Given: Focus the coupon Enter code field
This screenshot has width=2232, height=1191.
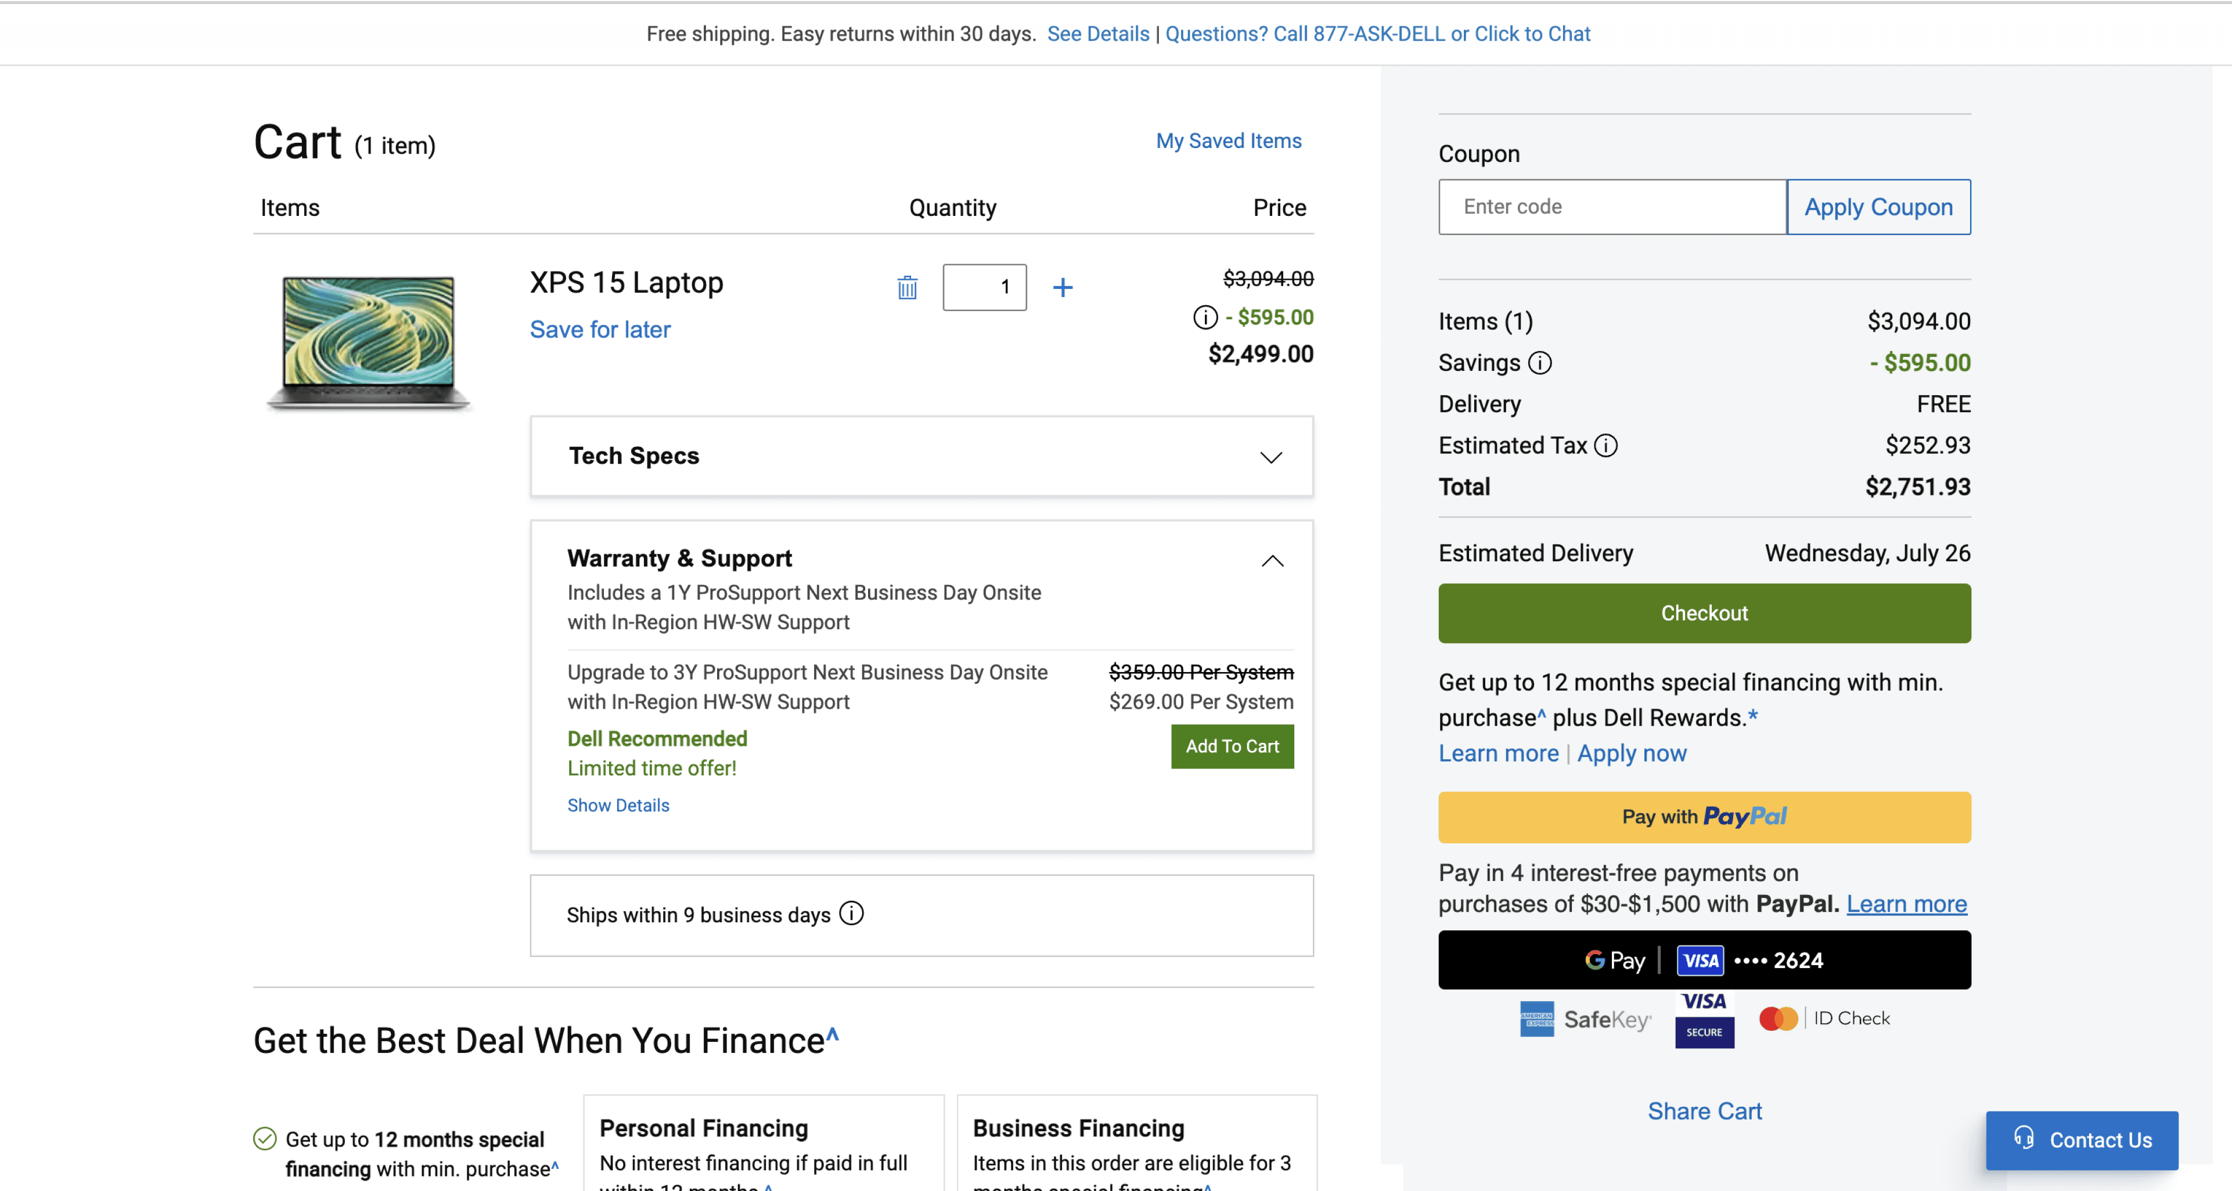Looking at the screenshot, I should coord(1612,207).
